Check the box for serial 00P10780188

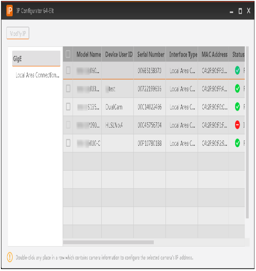[x=68, y=143]
